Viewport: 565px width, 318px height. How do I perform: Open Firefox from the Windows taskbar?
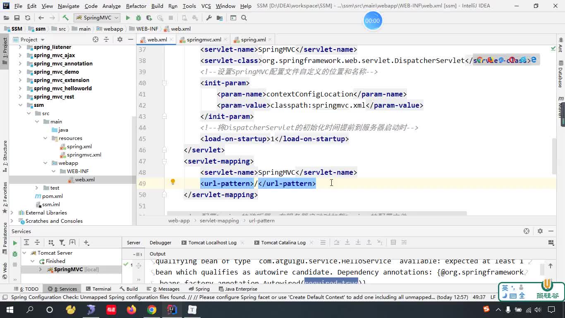tap(132, 310)
